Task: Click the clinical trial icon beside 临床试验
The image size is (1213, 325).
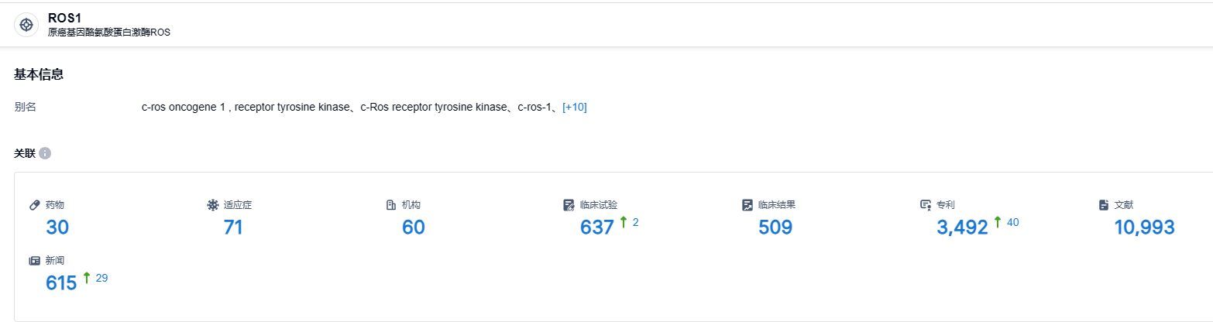Action: coord(569,205)
